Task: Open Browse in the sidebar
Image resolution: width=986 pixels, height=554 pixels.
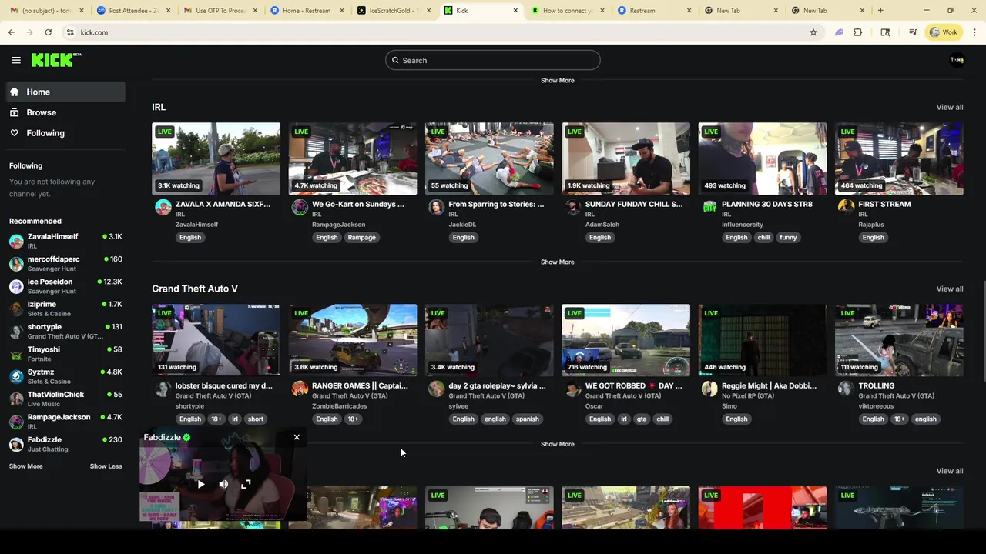Action: (x=65, y=112)
